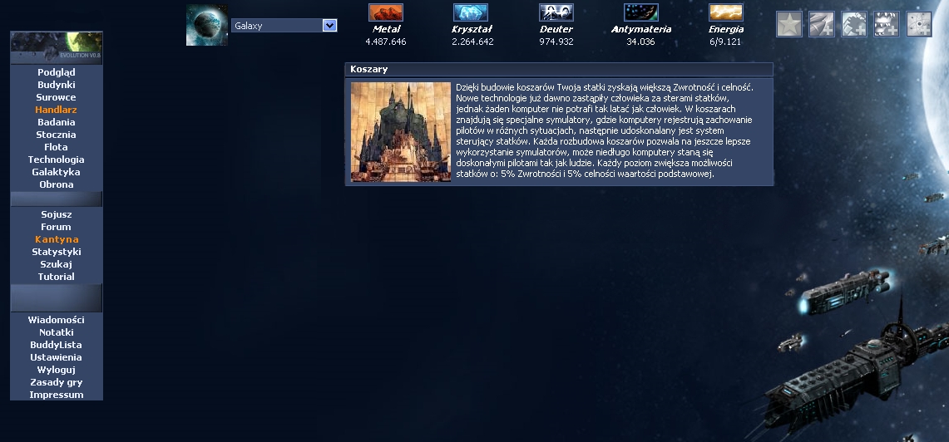Viewport: 949px width, 442px height.
Task: Open Szukaj search page
Action: 57,264
